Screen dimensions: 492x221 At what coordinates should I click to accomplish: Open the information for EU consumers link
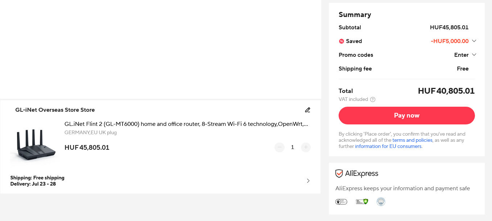[x=388, y=146]
